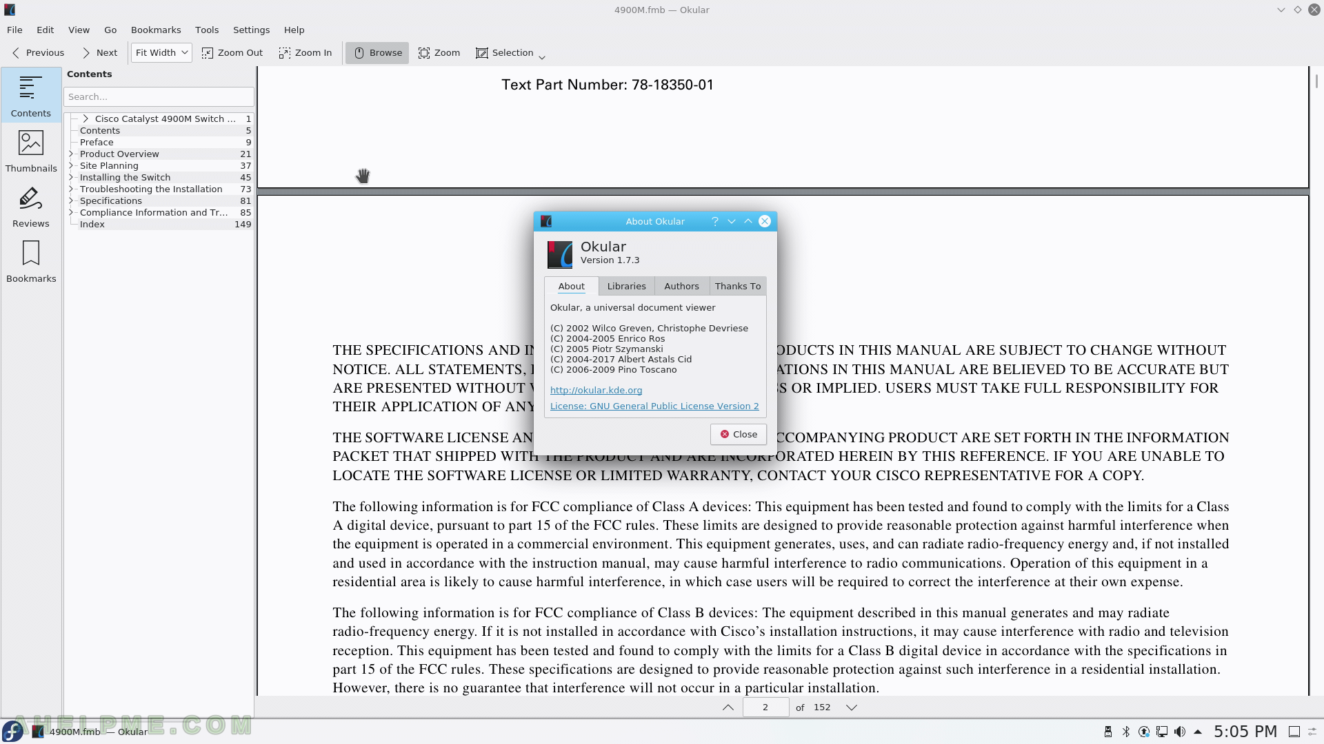Open audio volume tray icon
Screen dimensions: 1324x744
click(1180, 732)
